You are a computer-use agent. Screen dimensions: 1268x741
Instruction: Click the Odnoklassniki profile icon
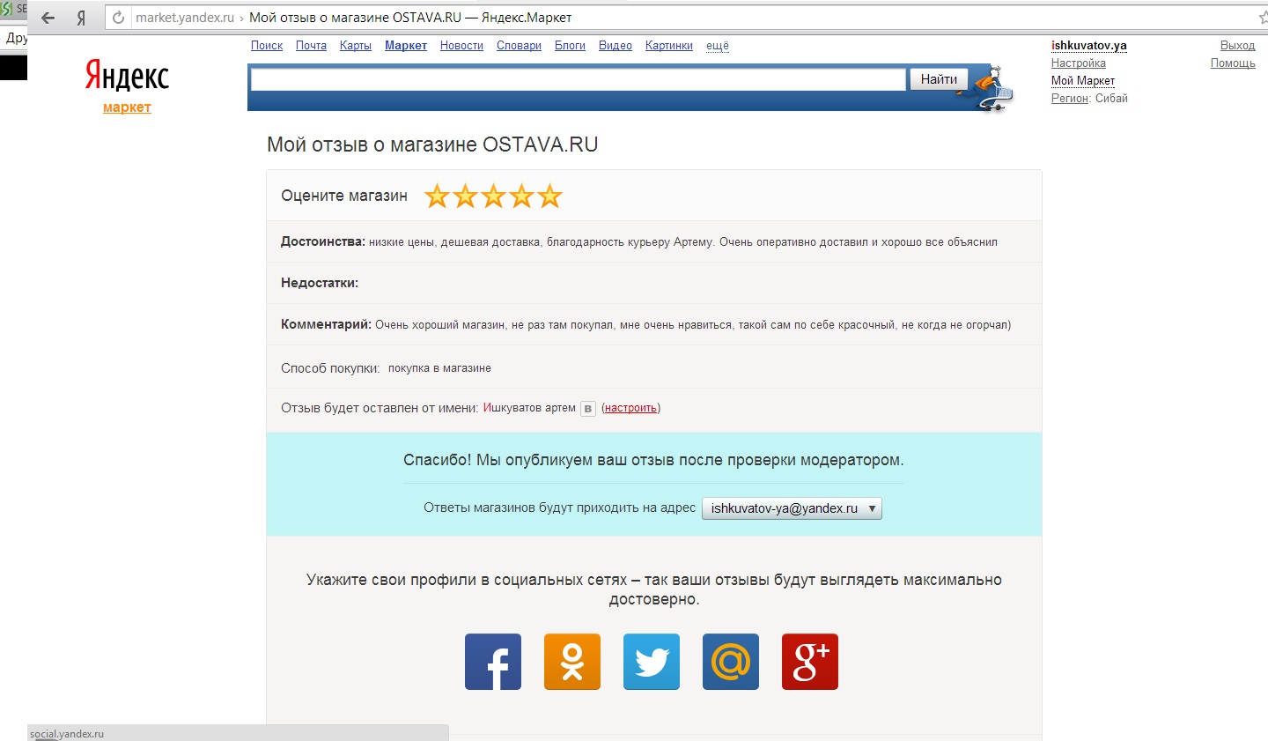[x=572, y=662]
